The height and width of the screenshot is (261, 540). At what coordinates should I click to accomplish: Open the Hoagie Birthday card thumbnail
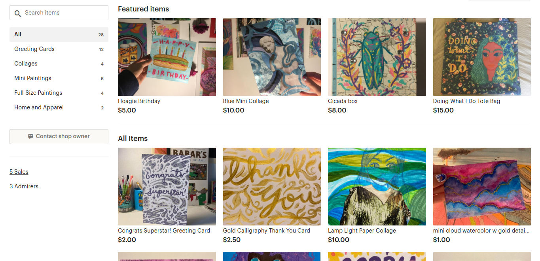[x=167, y=57]
